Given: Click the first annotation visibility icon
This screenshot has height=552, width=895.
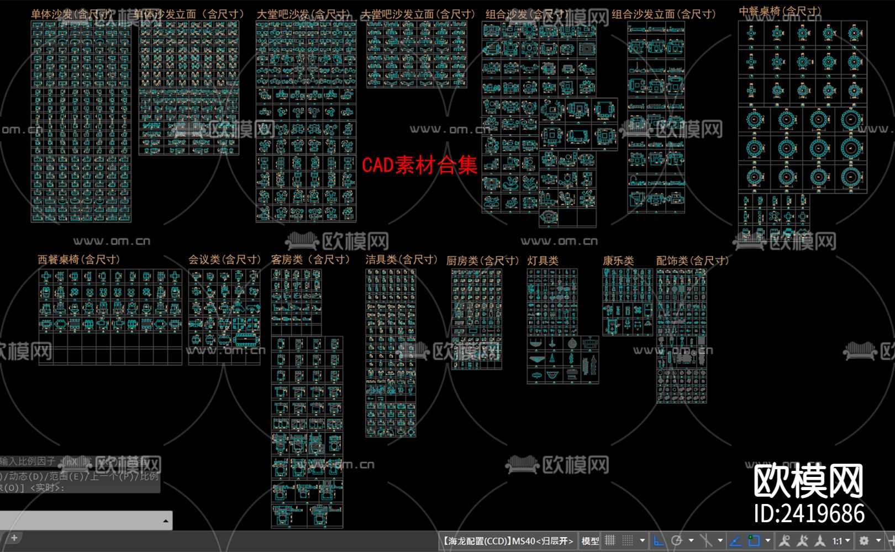Looking at the screenshot, I should pyautogui.click(x=785, y=540).
